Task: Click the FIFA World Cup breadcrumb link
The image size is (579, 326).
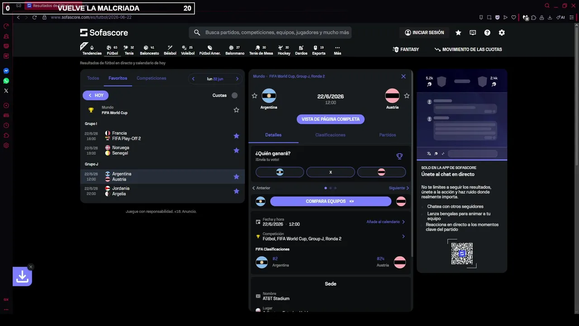Action: (x=297, y=77)
